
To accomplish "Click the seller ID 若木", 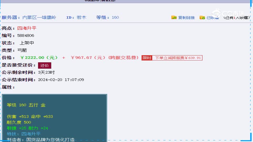I will click(x=81, y=17).
